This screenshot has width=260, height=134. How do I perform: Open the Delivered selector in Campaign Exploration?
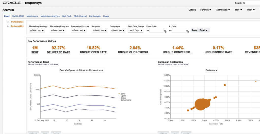pyautogui.click(x=212, y=70)
